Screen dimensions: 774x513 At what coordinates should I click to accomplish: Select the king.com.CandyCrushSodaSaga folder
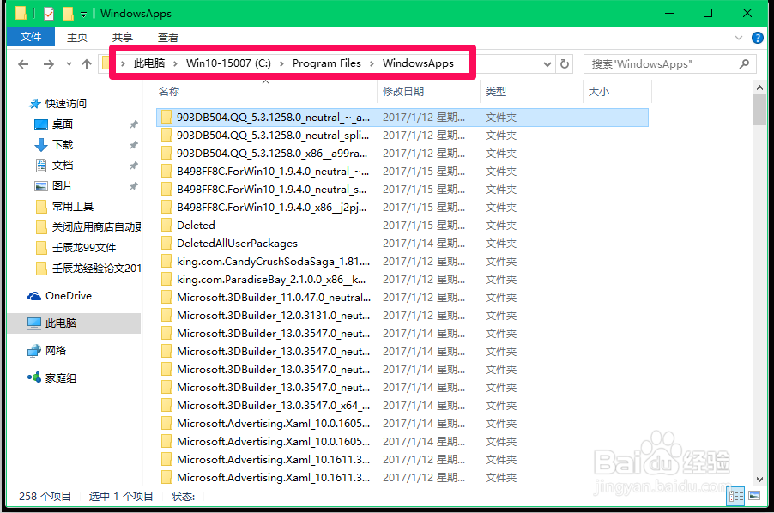pos(274,262)
